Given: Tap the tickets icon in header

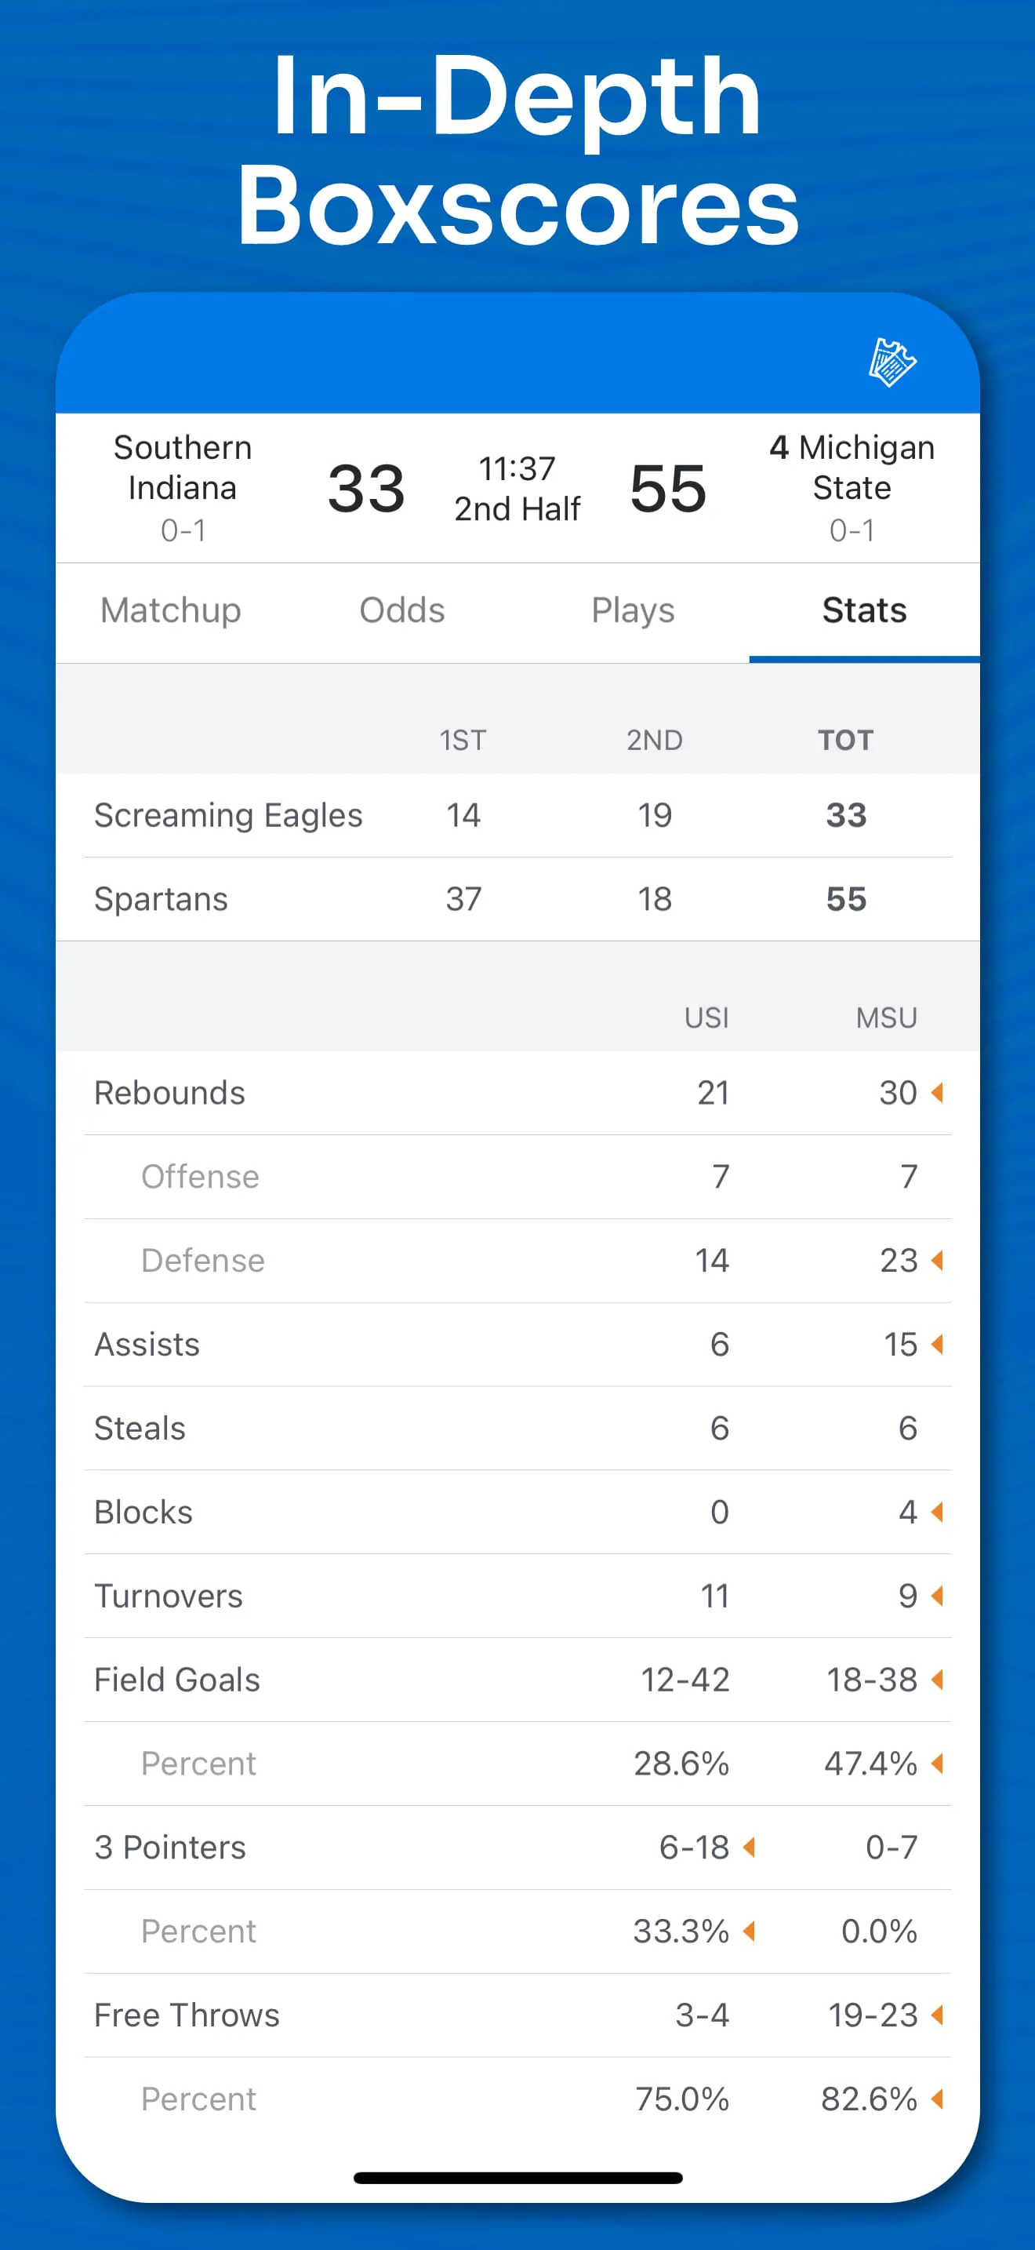Looking at the screenshot, I should click(x=892, y=362).
